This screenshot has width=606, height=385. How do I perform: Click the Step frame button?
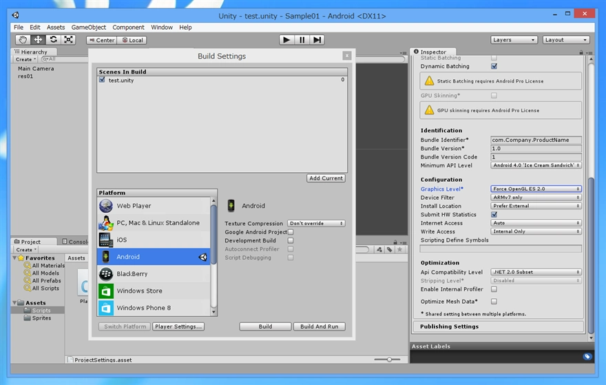317,40
